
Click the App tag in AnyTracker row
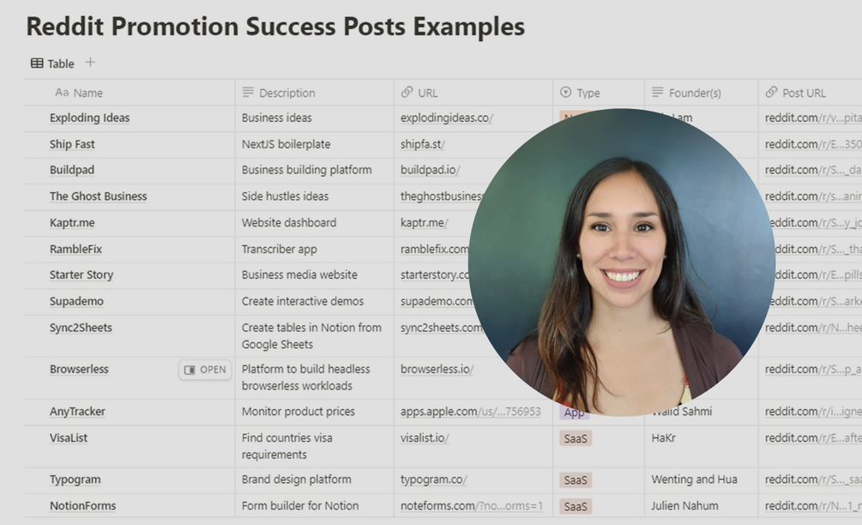pos(574,413)
